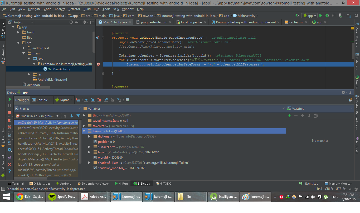
Task: Click the Show Execution Point icon
Action: [78, 100]
